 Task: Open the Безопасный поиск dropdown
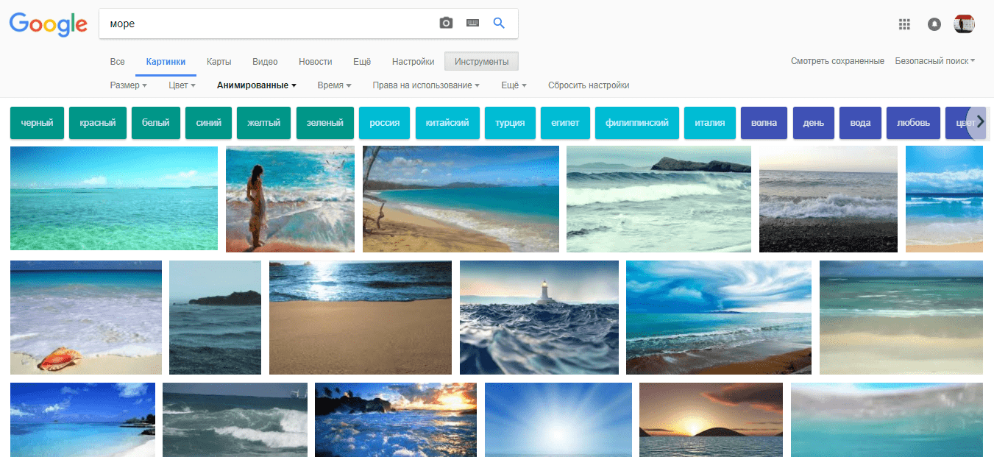click(934, 61)
